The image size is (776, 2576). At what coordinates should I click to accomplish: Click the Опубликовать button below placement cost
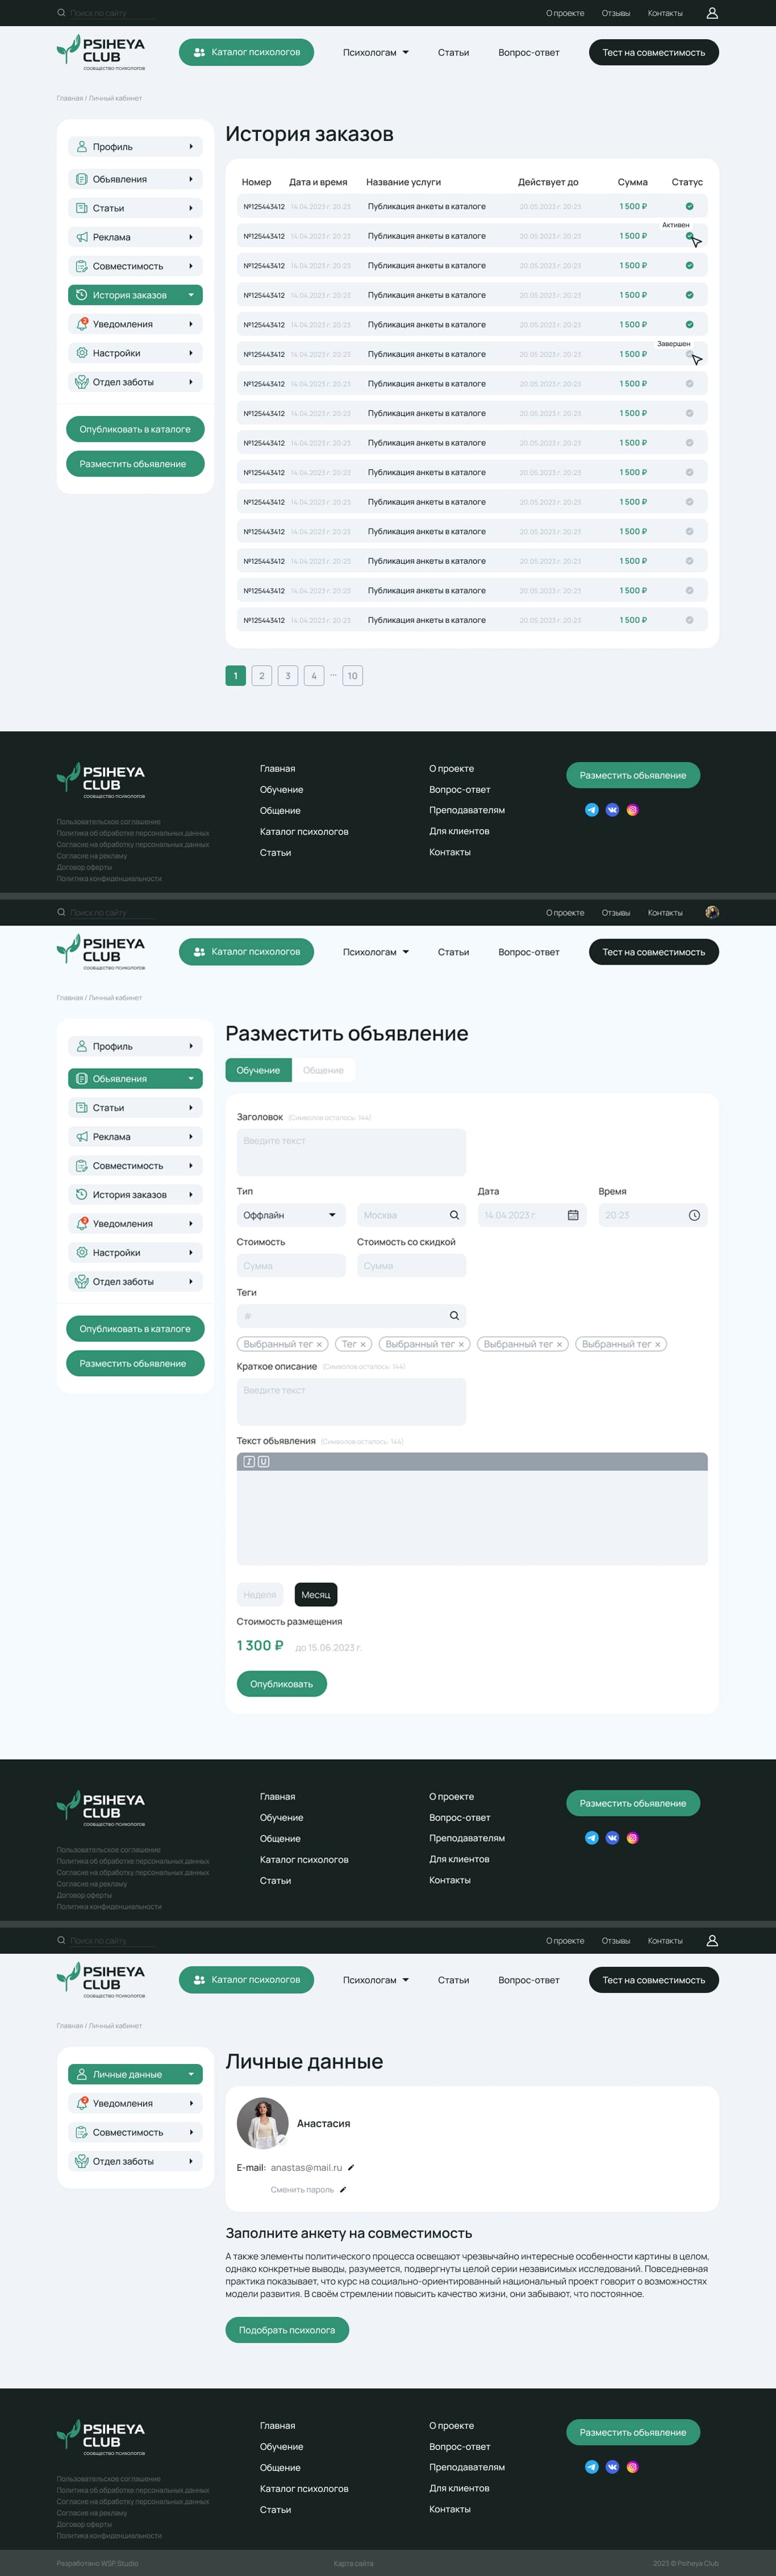tap(282, 1684)
